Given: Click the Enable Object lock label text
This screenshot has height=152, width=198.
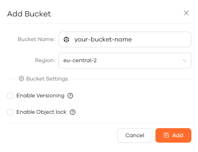Looking at the screenshot, I should coord(41,112).
